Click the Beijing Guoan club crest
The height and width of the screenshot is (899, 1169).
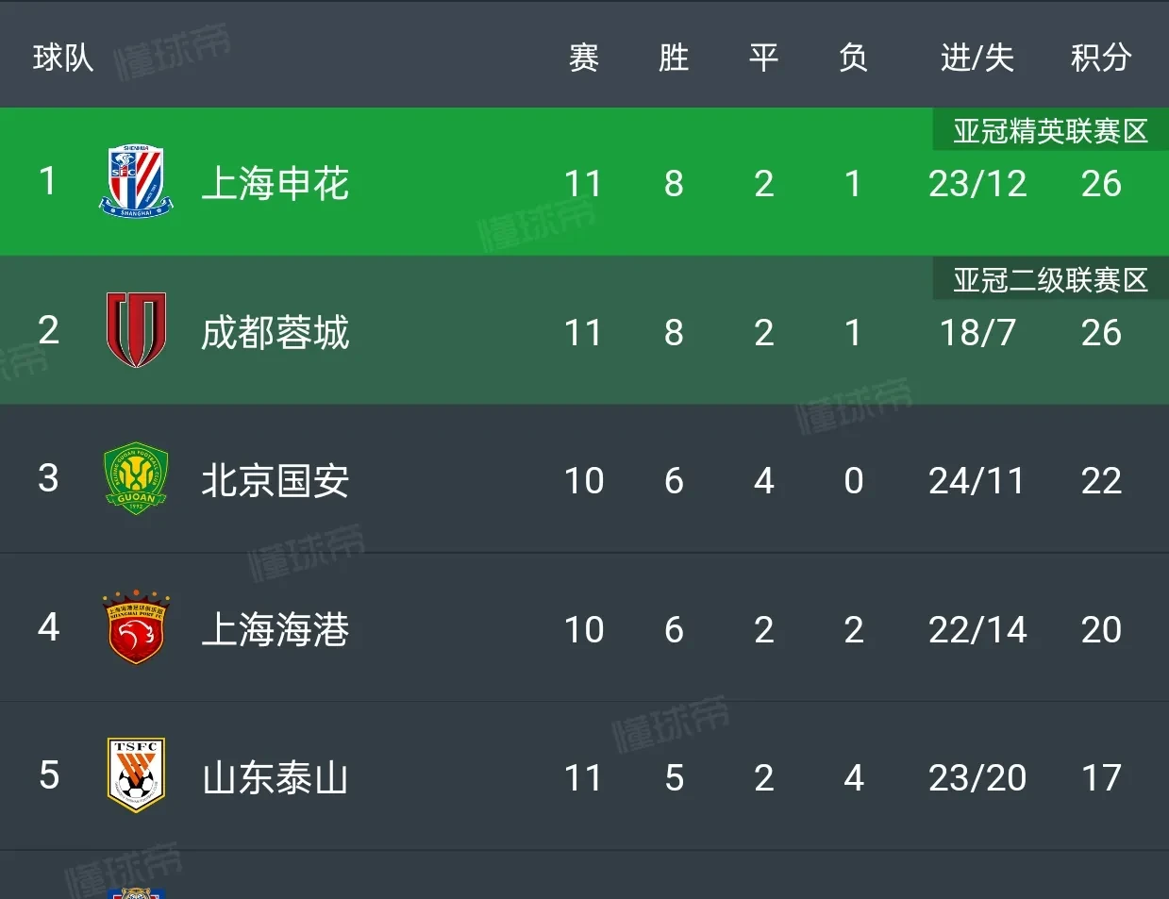click(x=136, y=478)
